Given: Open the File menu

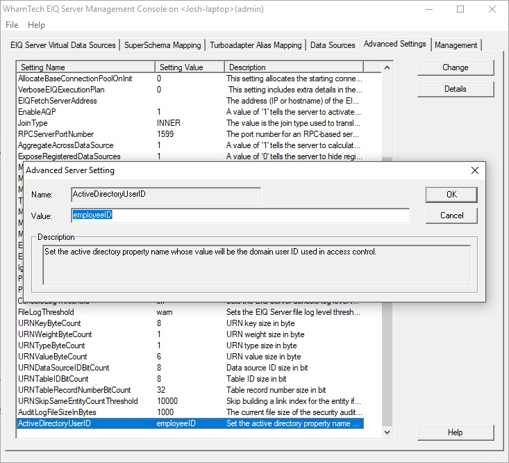Looking at the screenshot, I should (12, 25).
